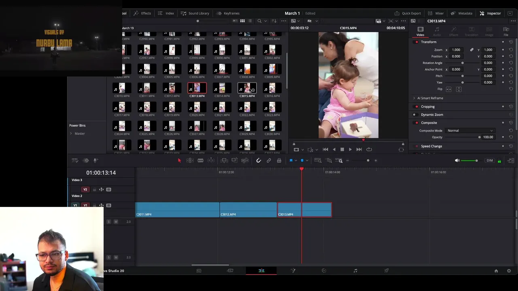Select the C3011.MP4 clip on the timeline
The height and width of the screenshot is (291, 518).
tap(177, 210)
